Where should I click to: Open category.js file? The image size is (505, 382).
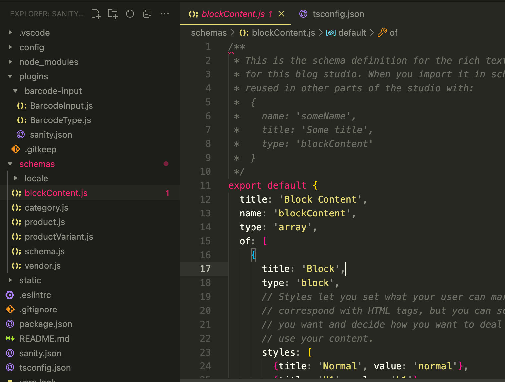pyautogui.click(x=90, y=208)
